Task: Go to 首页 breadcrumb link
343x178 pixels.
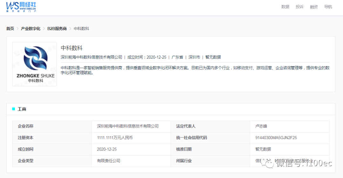Action: [10, 29]
